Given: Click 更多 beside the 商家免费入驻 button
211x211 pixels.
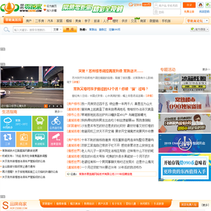Looking at the screenshot, I should pos(205,205).
